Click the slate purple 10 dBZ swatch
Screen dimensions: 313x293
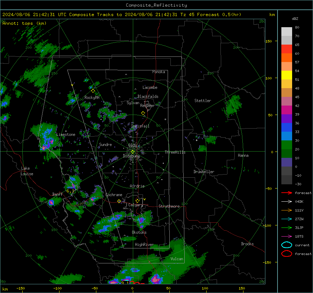coord(287,162)
